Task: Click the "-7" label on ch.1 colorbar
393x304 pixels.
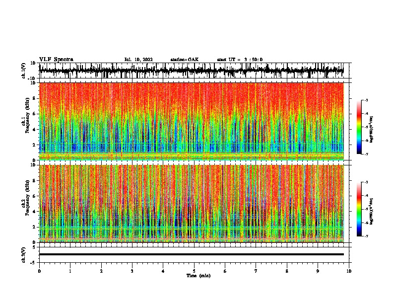Action: (x=366, y=154)
